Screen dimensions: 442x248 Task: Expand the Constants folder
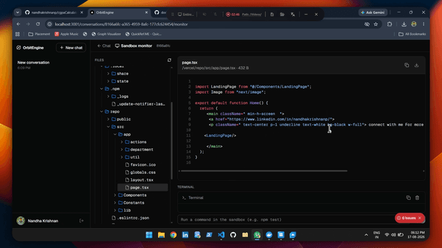pyautogui.click(x=115, y=203)
